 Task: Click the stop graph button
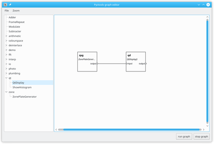point(202,137)
